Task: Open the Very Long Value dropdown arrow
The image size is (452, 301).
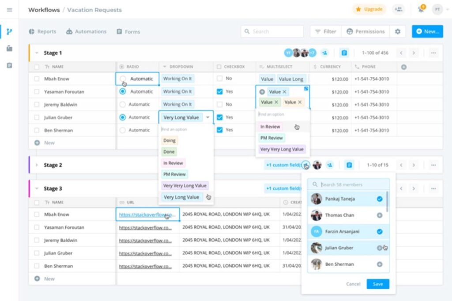Action: coord(207,117)
